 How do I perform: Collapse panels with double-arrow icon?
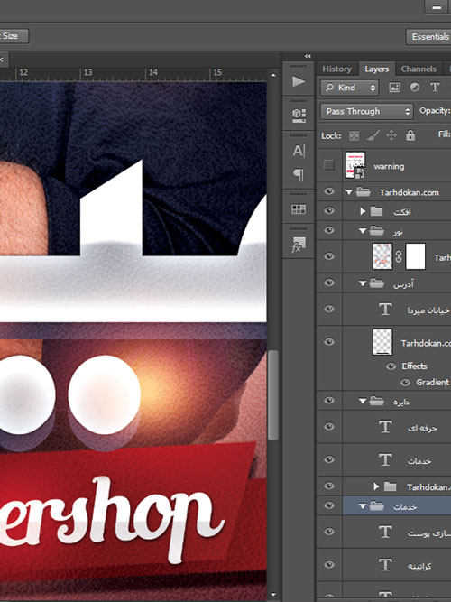(x=308, y=56)
